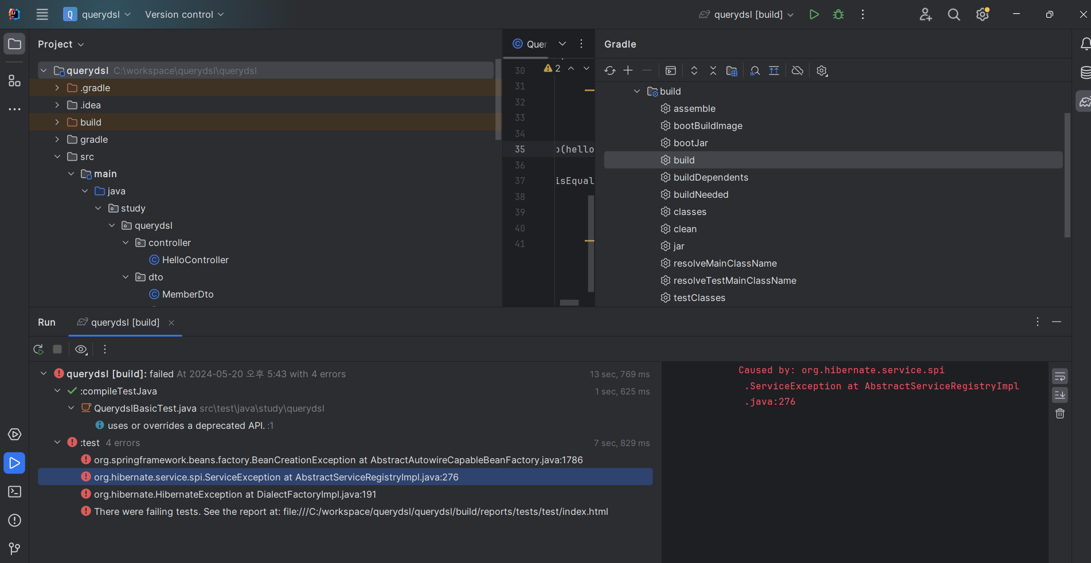The width and height of the screenshot is (1091, 563).
Task: Open Notifications bell icon
Action: coord(1085,44)
